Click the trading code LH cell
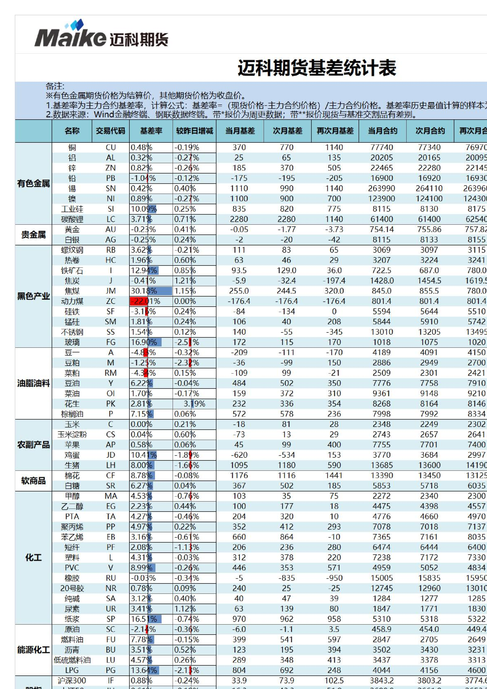Image resolution: width=487 pixels, height=689 pixels. 111,465
